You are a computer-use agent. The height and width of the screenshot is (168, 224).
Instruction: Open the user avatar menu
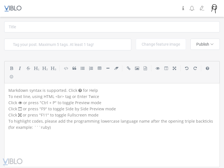point(214,9)
